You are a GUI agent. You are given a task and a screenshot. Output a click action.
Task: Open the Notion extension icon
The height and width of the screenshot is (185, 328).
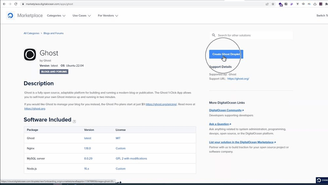tap(286, 4)
